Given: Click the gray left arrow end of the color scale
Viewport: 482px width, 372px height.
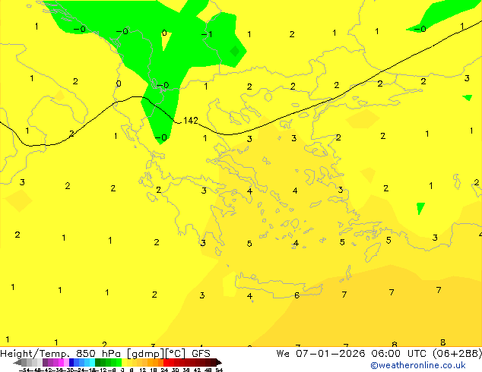Looking at the screenshot, I should 17,362.
